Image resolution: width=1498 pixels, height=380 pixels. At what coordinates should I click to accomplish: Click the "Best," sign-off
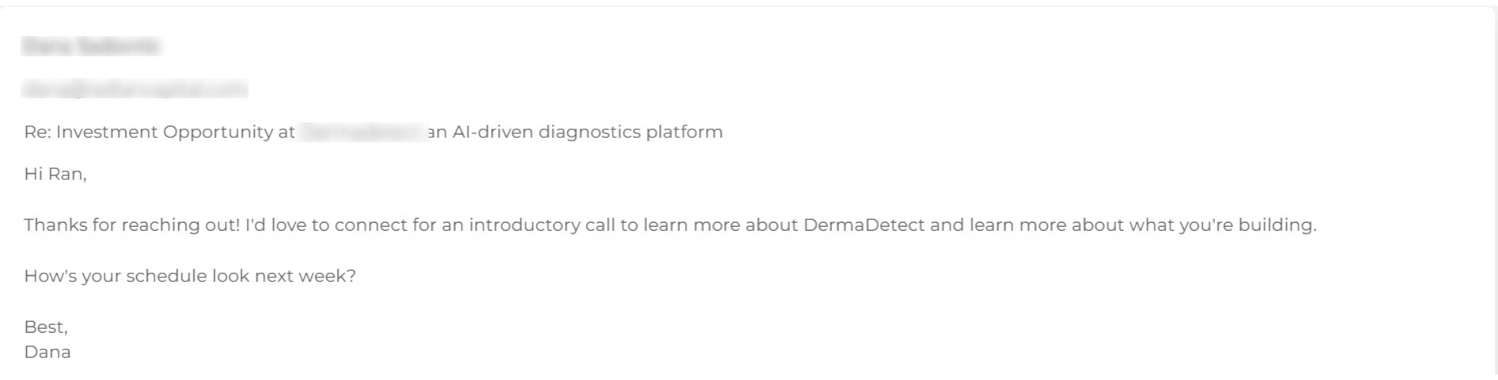(x=46, y=327)
